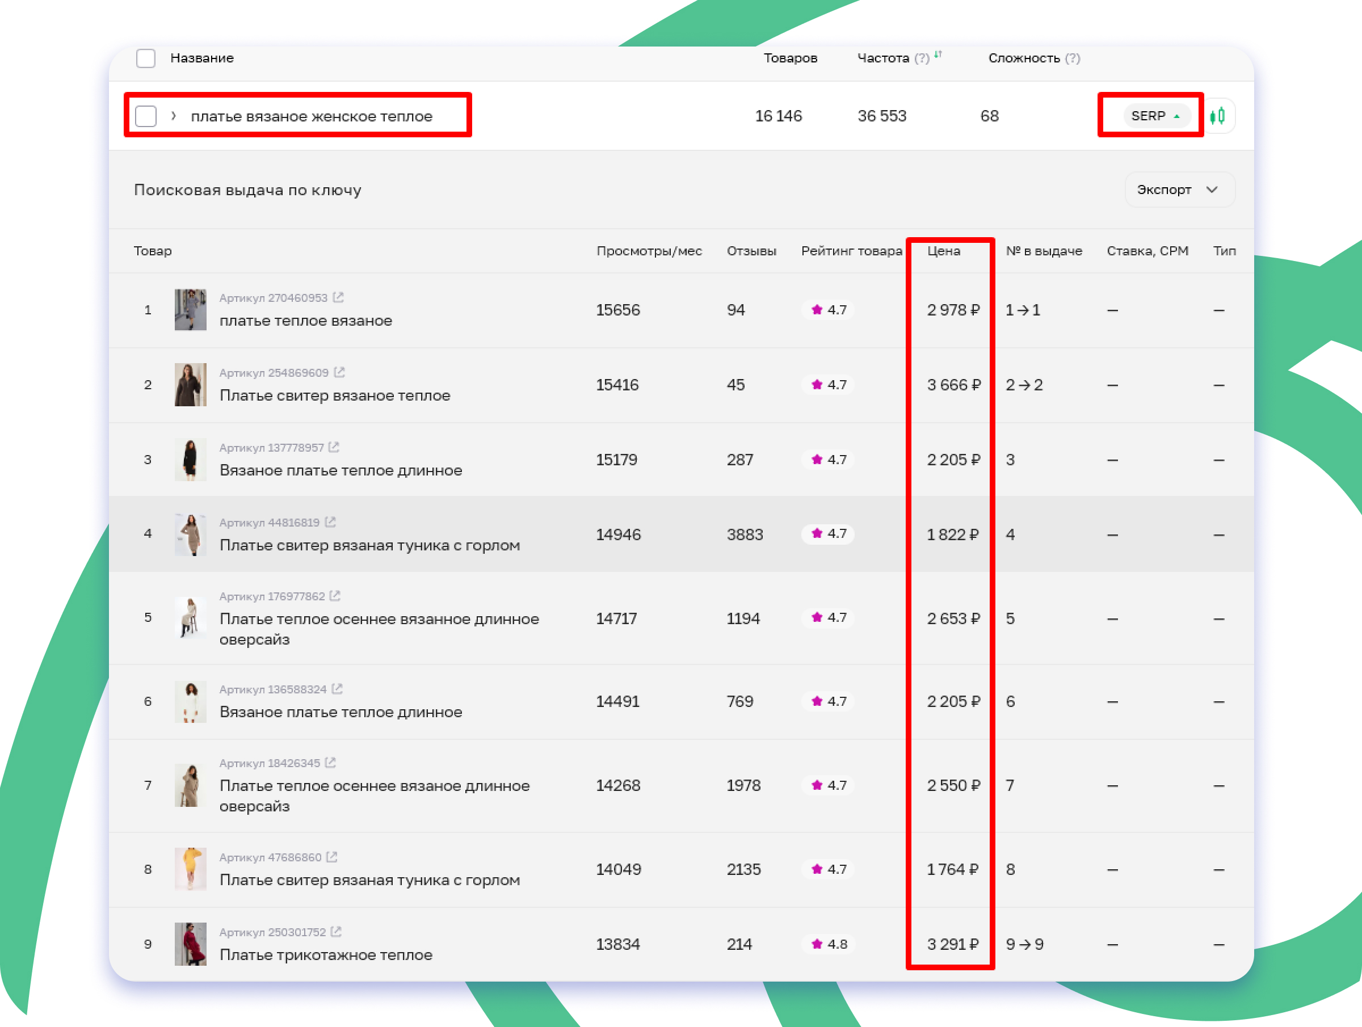Image resolution: width=1362 pixels, height=1027 pixels.
Task: Click help icon next to Сложность
Action: [1073, 58]
